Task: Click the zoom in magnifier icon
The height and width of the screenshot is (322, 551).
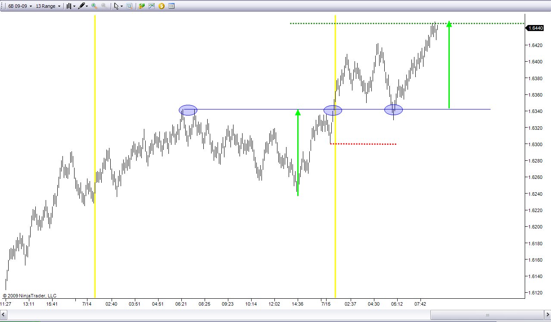Action: (94, 6)
